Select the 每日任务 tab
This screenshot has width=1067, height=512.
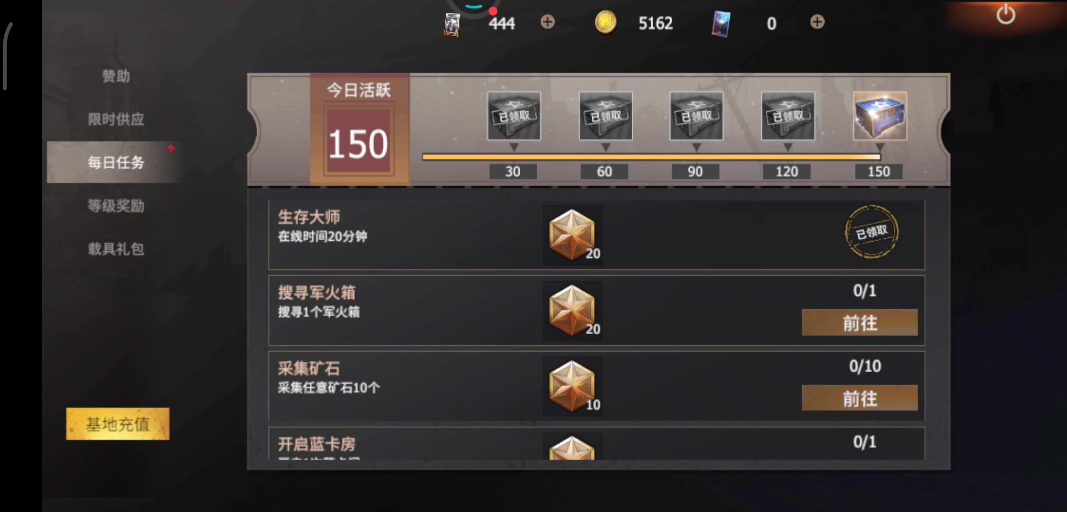coord(116,162)
